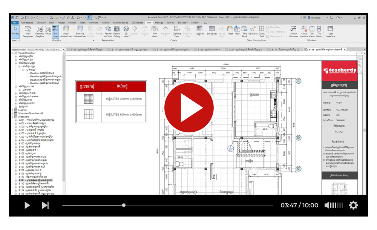Image resolution: width=377 pixels, height=230 pixels.
Task: Select the Modify tool
Action: pos(15,32)
